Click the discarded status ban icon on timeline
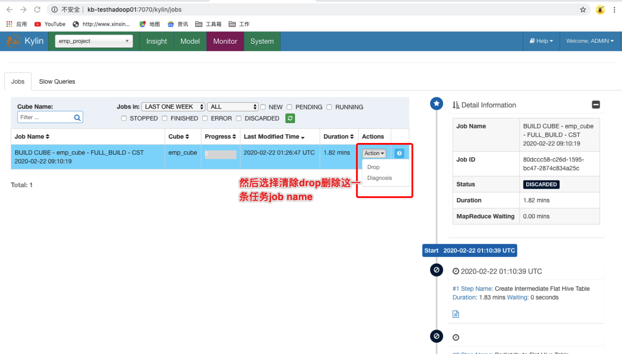The width and height of the screenshot is (622, 354). coord(436,269)
